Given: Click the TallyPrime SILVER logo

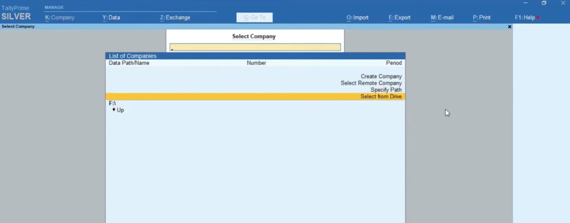Looking at the screenshot, I should tap(16, 13).
